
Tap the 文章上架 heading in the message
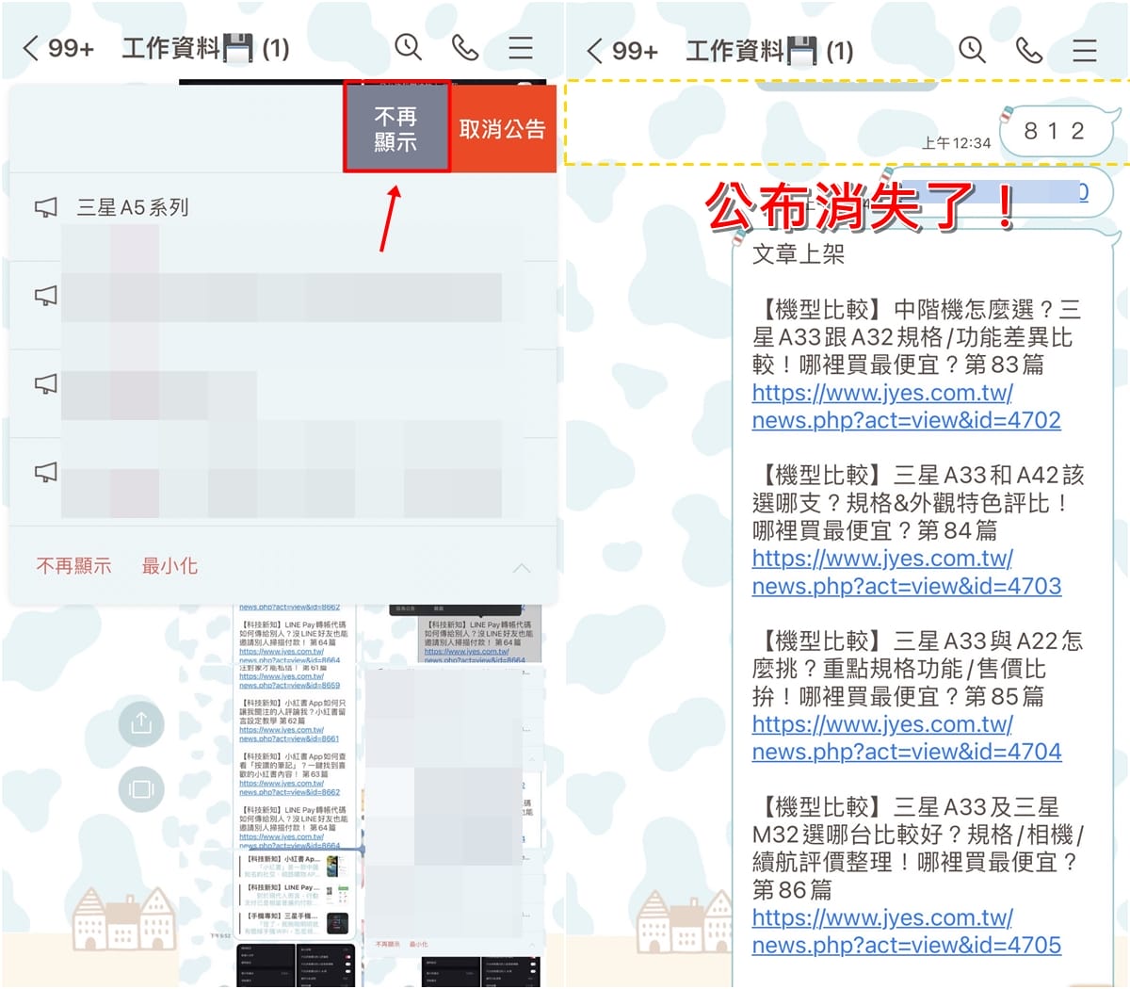[799, 254]
